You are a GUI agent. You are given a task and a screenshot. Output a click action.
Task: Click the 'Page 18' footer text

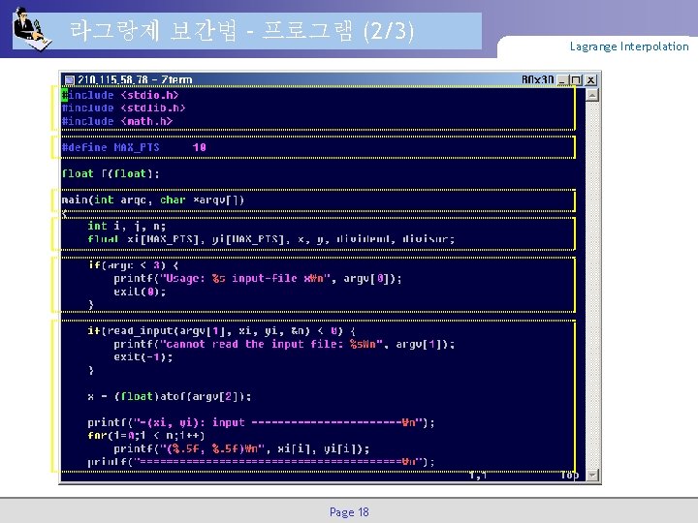coord(349,512)
